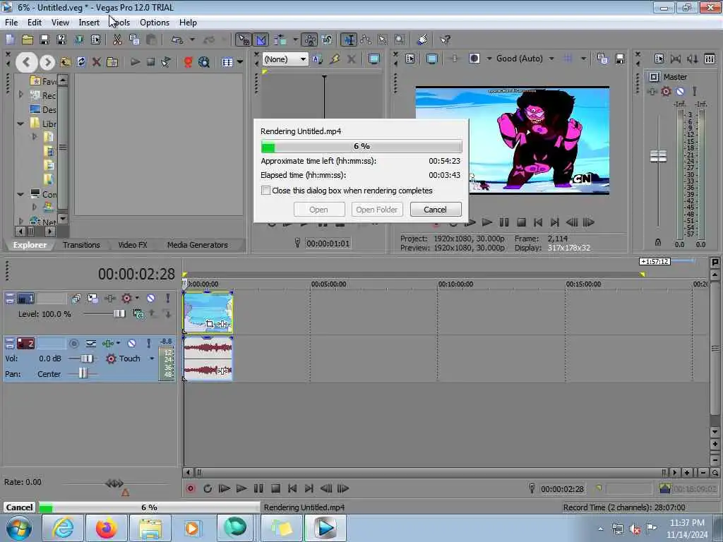The image size is (723, 542).
Task: Click the Open Folder button
Action: (377, 209)
